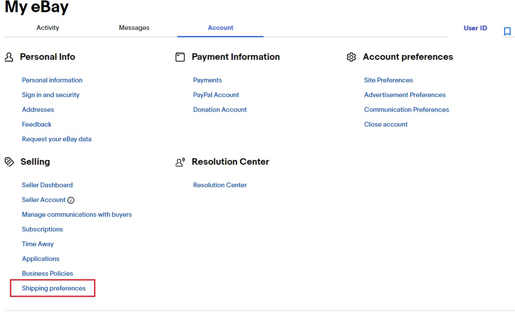The width and height of the screenshot is (515, 313).
Task: Click the User ID link
Action: pos(475,28)
